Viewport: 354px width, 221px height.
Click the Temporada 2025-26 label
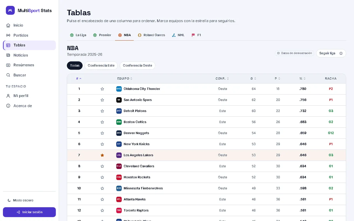[85, 55]
